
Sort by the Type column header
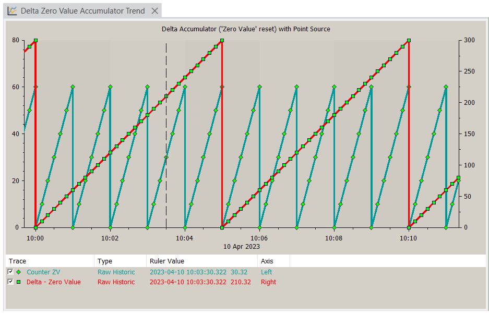pos(105,261)
